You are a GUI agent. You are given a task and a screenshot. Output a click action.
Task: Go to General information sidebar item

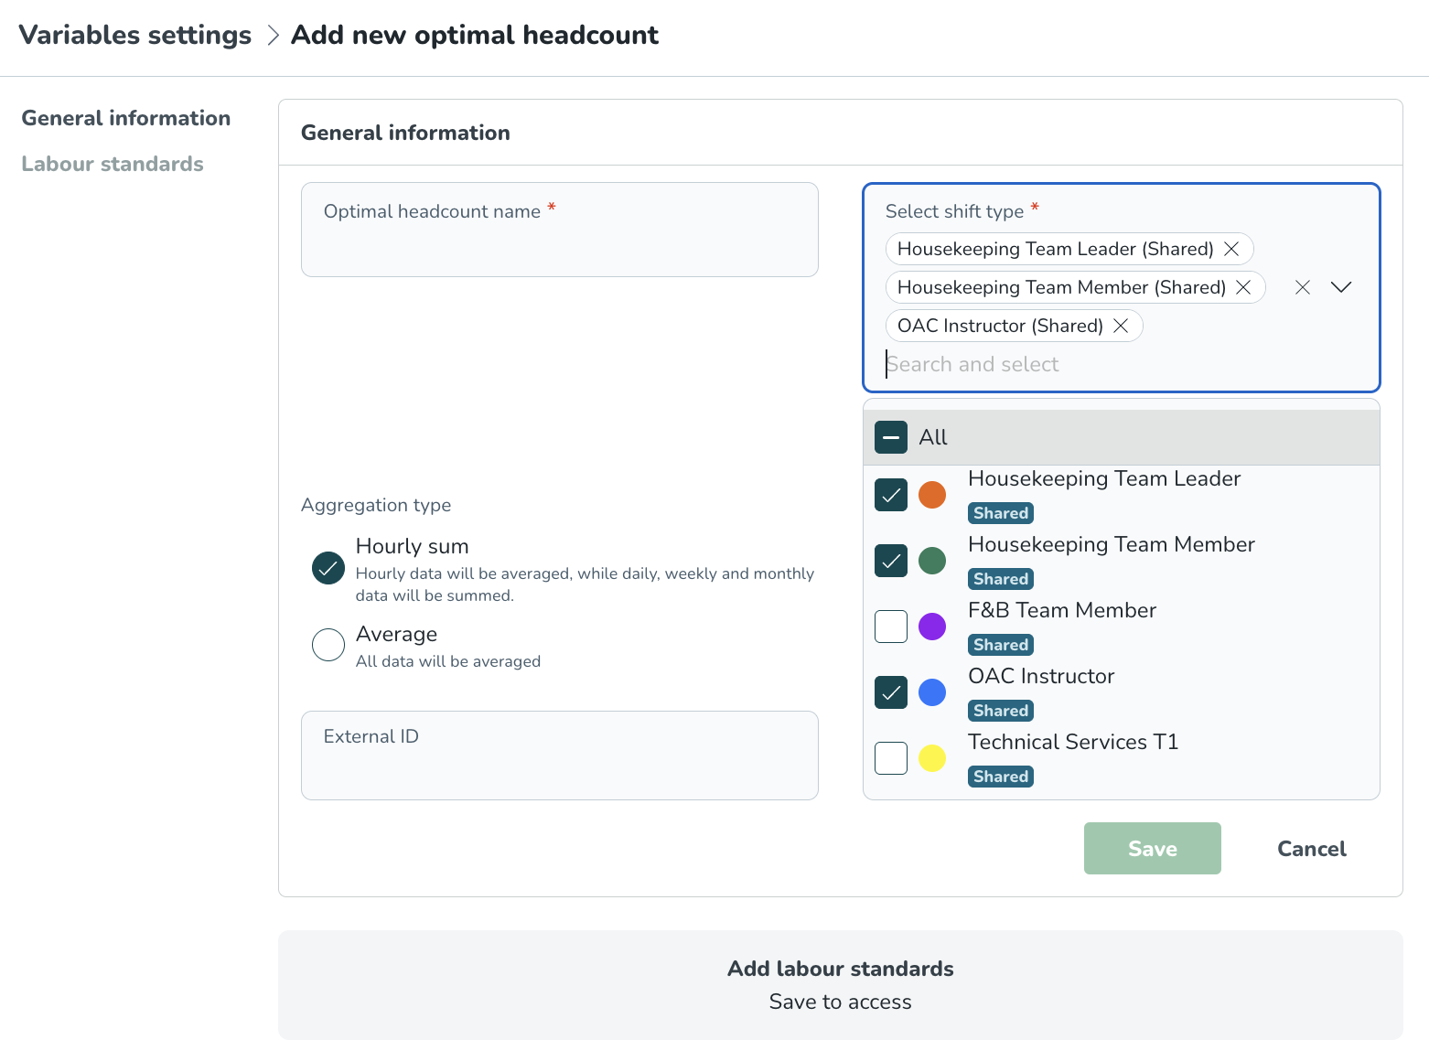click(x=126, y=118)
